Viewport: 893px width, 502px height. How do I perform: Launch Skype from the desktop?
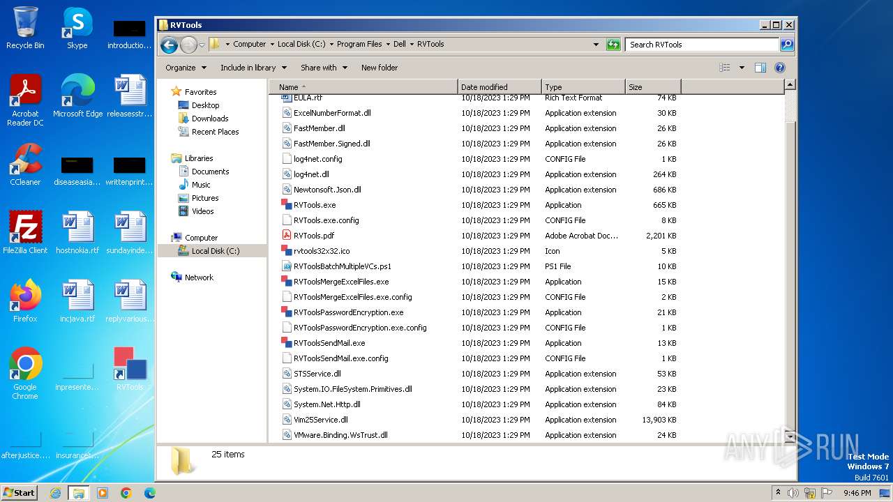(77, 28)
